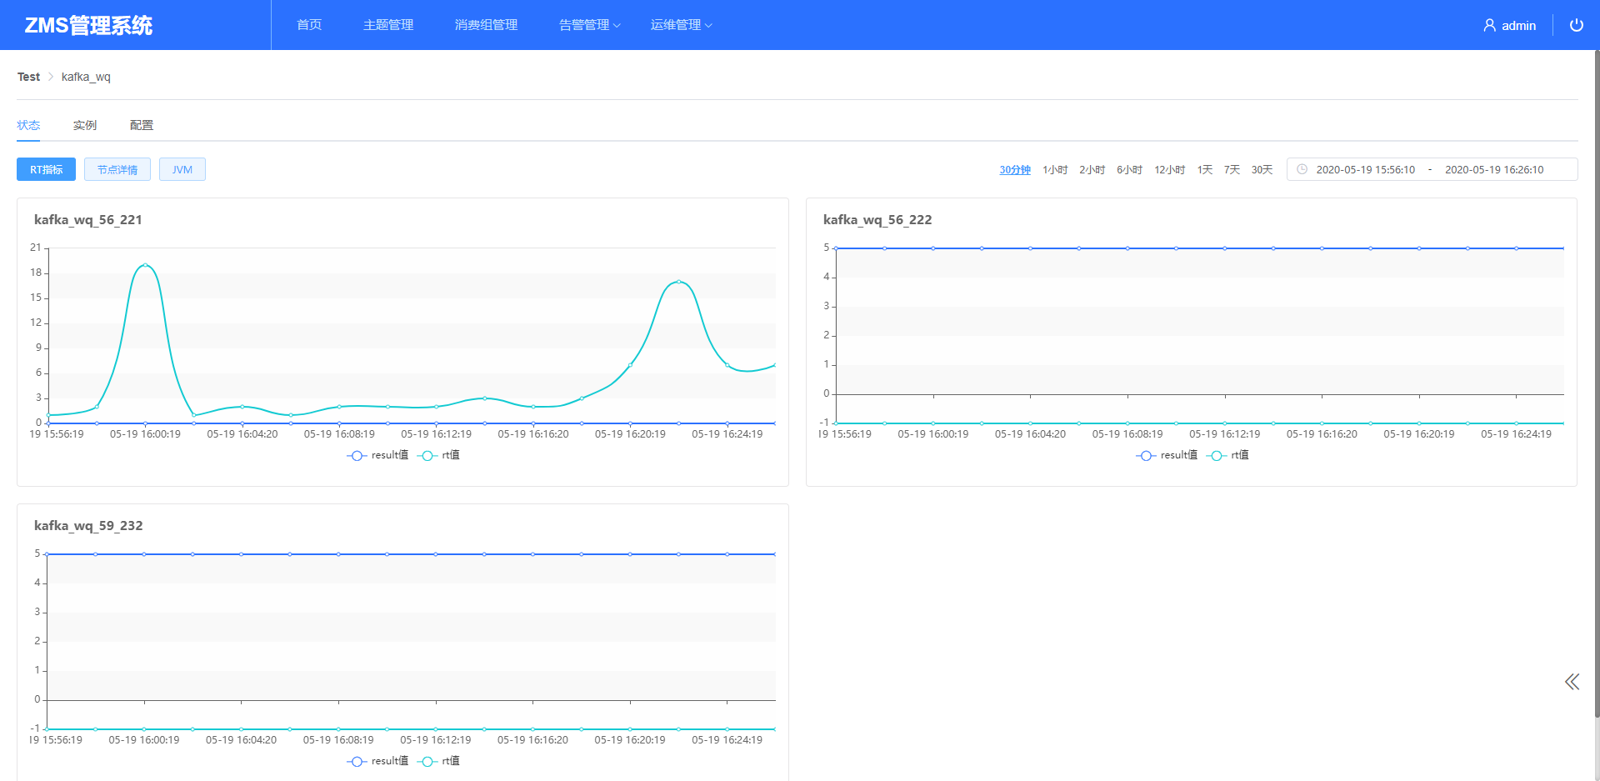Choose the 1天 time range

[1205, 169]
